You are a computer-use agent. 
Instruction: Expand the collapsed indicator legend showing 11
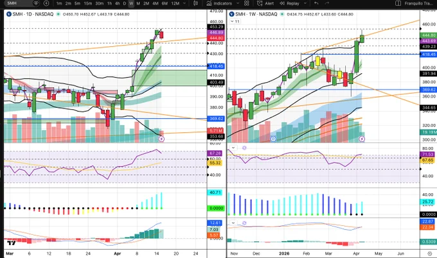click(x=235, y=21)
